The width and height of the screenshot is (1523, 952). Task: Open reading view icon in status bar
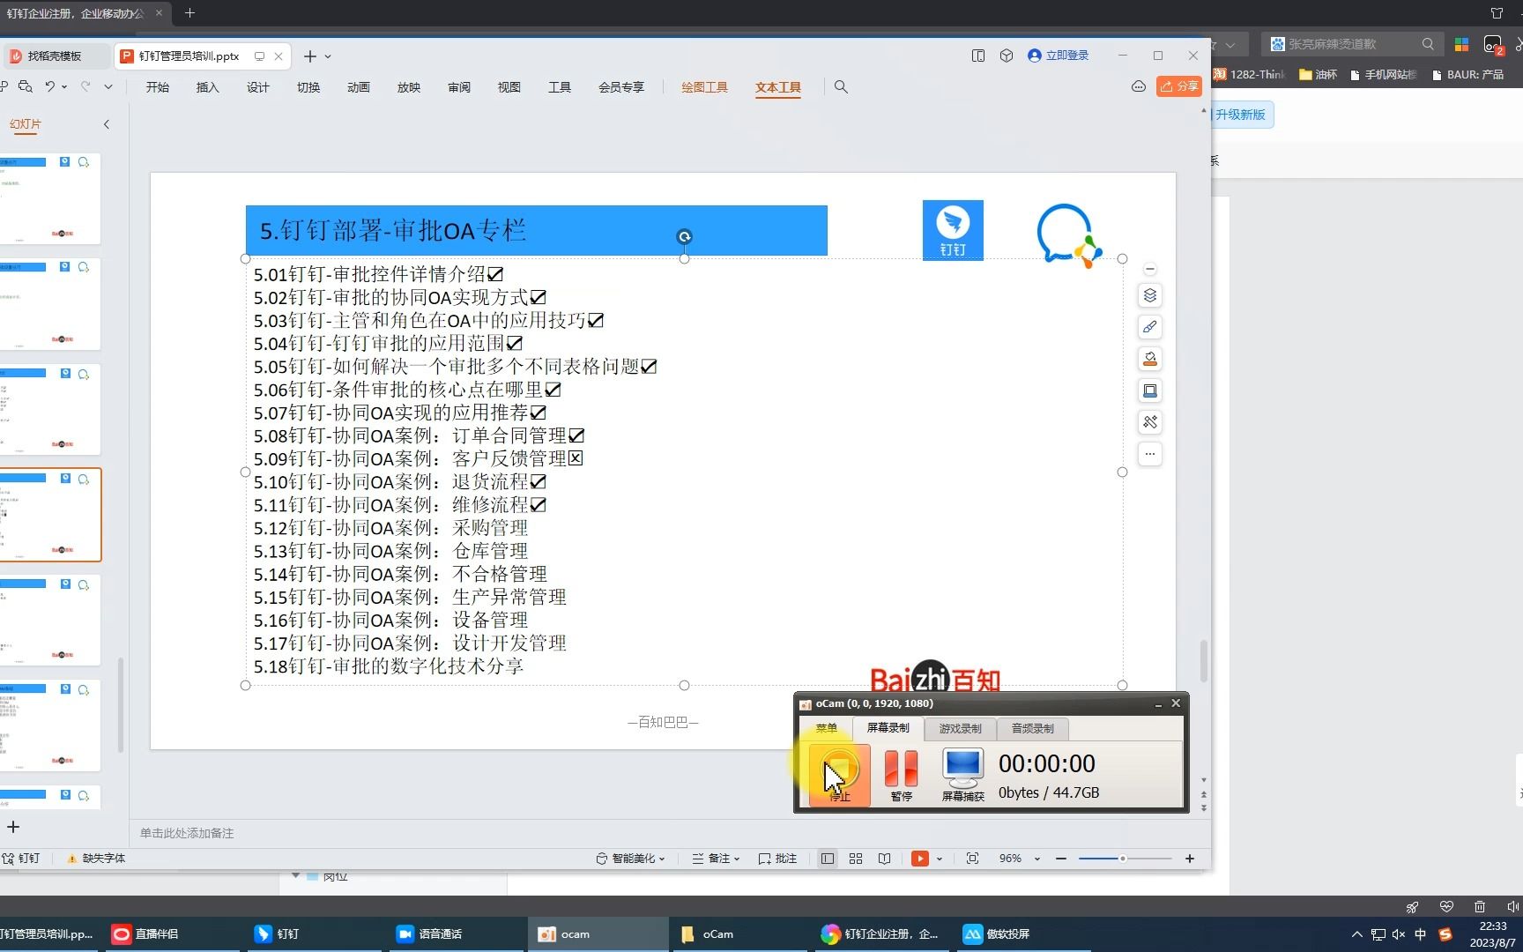pyautogui.click(x=884, y=859)
